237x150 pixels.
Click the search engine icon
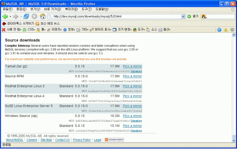(204, 17)
